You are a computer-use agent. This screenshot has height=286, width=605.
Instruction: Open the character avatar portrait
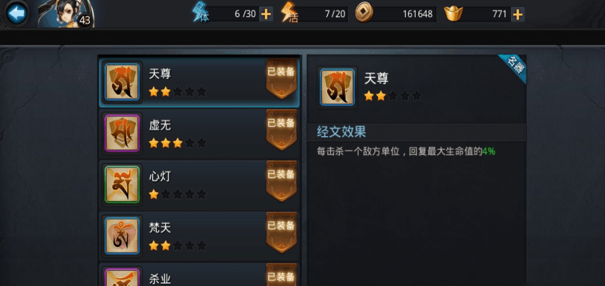(x=66, y=14)
